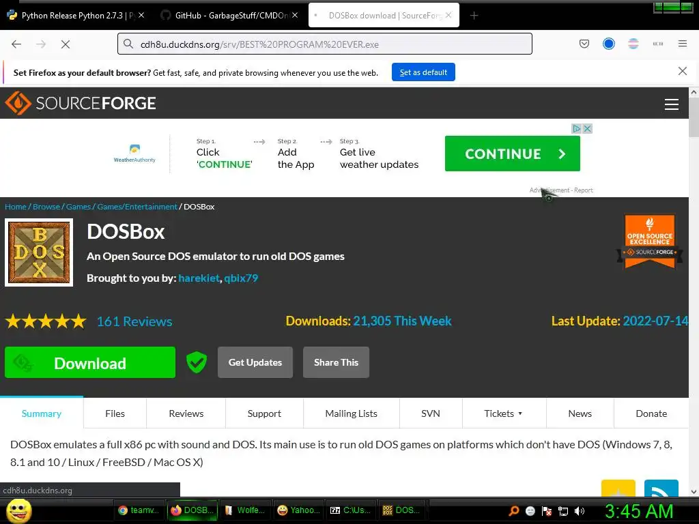The width and height of the screenshot is (699, 524).
Task: Open harekiet developer profile link
Action: [x=199, y=278]
